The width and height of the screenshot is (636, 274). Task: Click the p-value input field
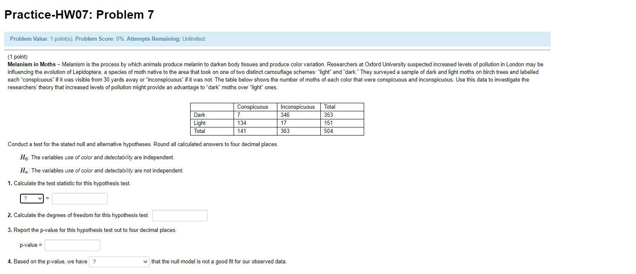coord(72,245)
